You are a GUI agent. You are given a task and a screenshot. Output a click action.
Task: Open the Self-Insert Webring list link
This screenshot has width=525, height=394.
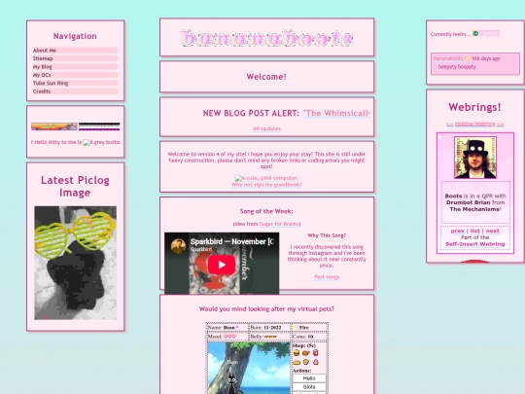click(x=474, y=231)
